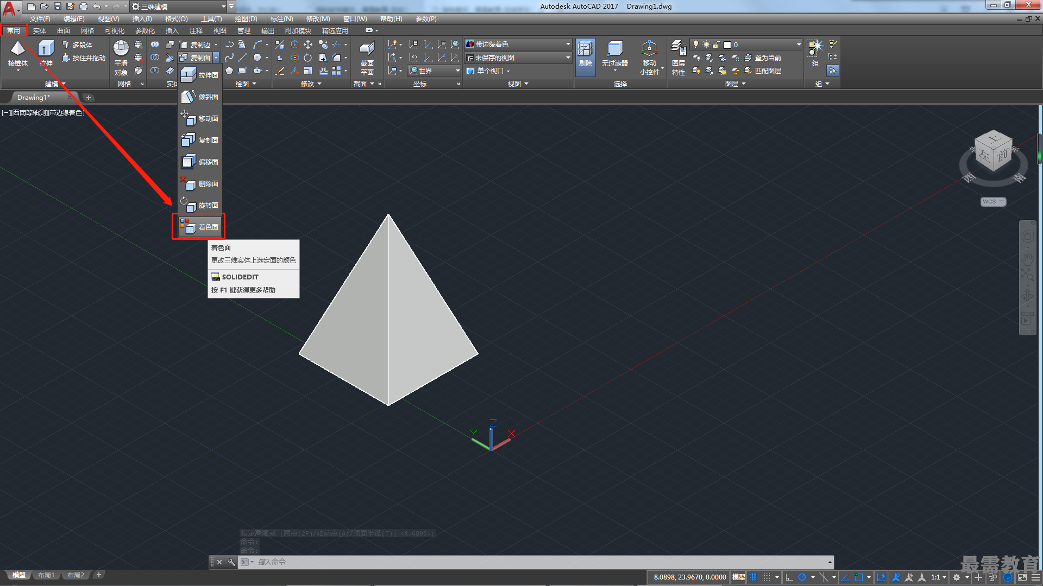Click the Save icon in quick access toolbar
Image resolution: width=1043 pixels, height=586 pixels.
(58, 7)
